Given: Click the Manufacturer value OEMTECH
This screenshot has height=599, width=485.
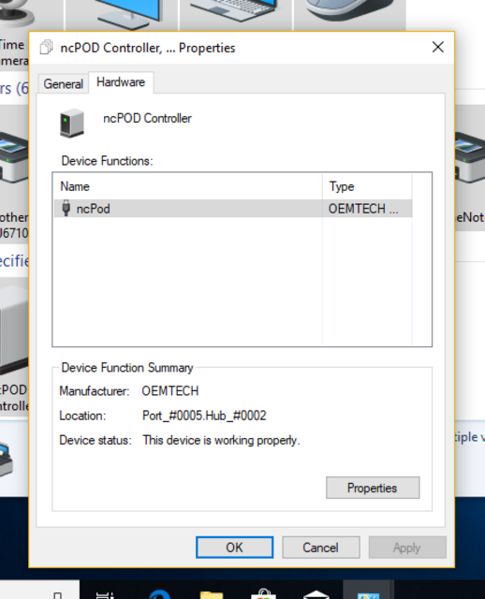Looking at the screenshot, I should click(170, 391).
